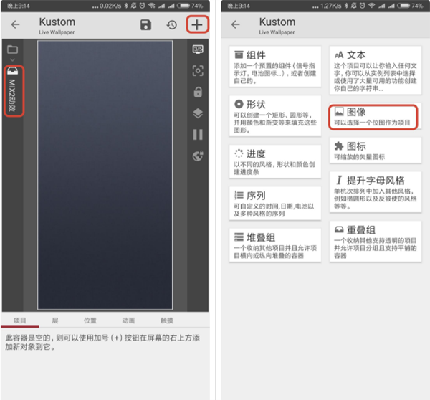The image size is (430, 400).
Task: Add a 组件 component item
Action: tap(275, 67)
